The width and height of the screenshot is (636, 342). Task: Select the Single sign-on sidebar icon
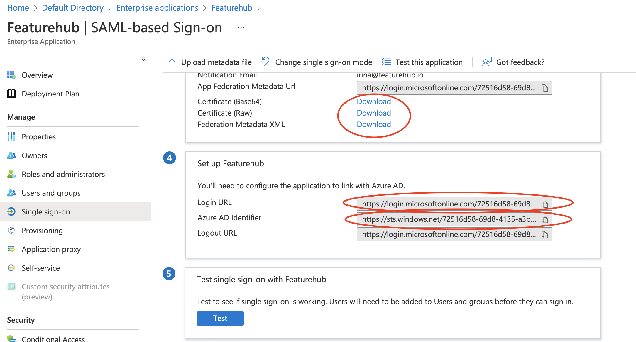click(x=11, y=211)
